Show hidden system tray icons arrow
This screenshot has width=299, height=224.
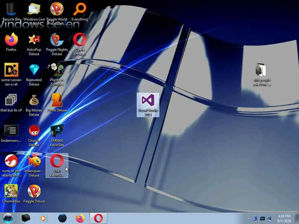coord(248,218)
